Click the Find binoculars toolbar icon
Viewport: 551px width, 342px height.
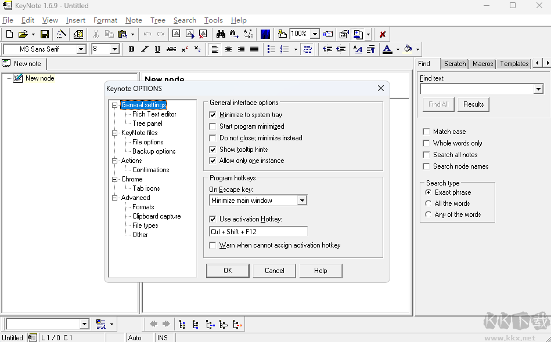221,34
